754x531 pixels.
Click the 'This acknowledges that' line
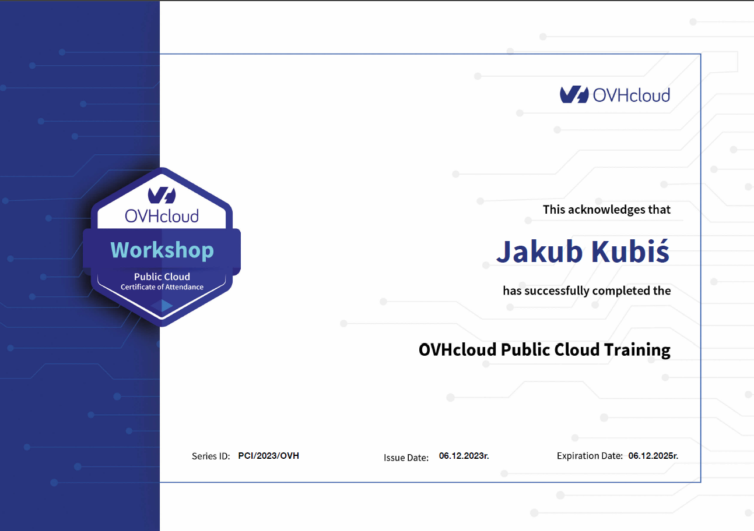pyautogui.click(x=607, y=210)
